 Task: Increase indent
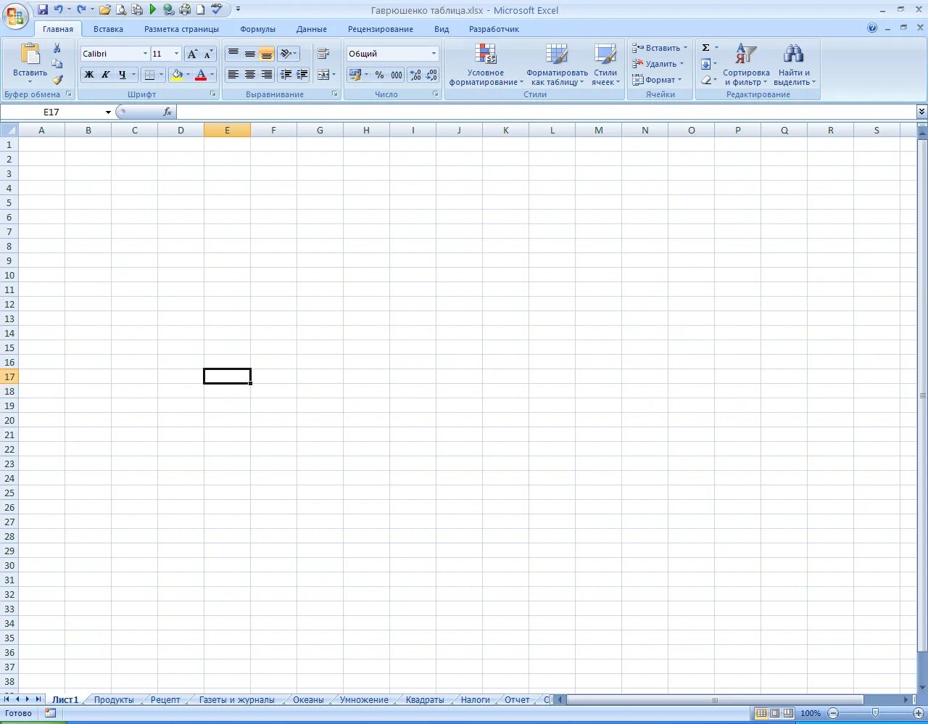(x=302, y=74)
